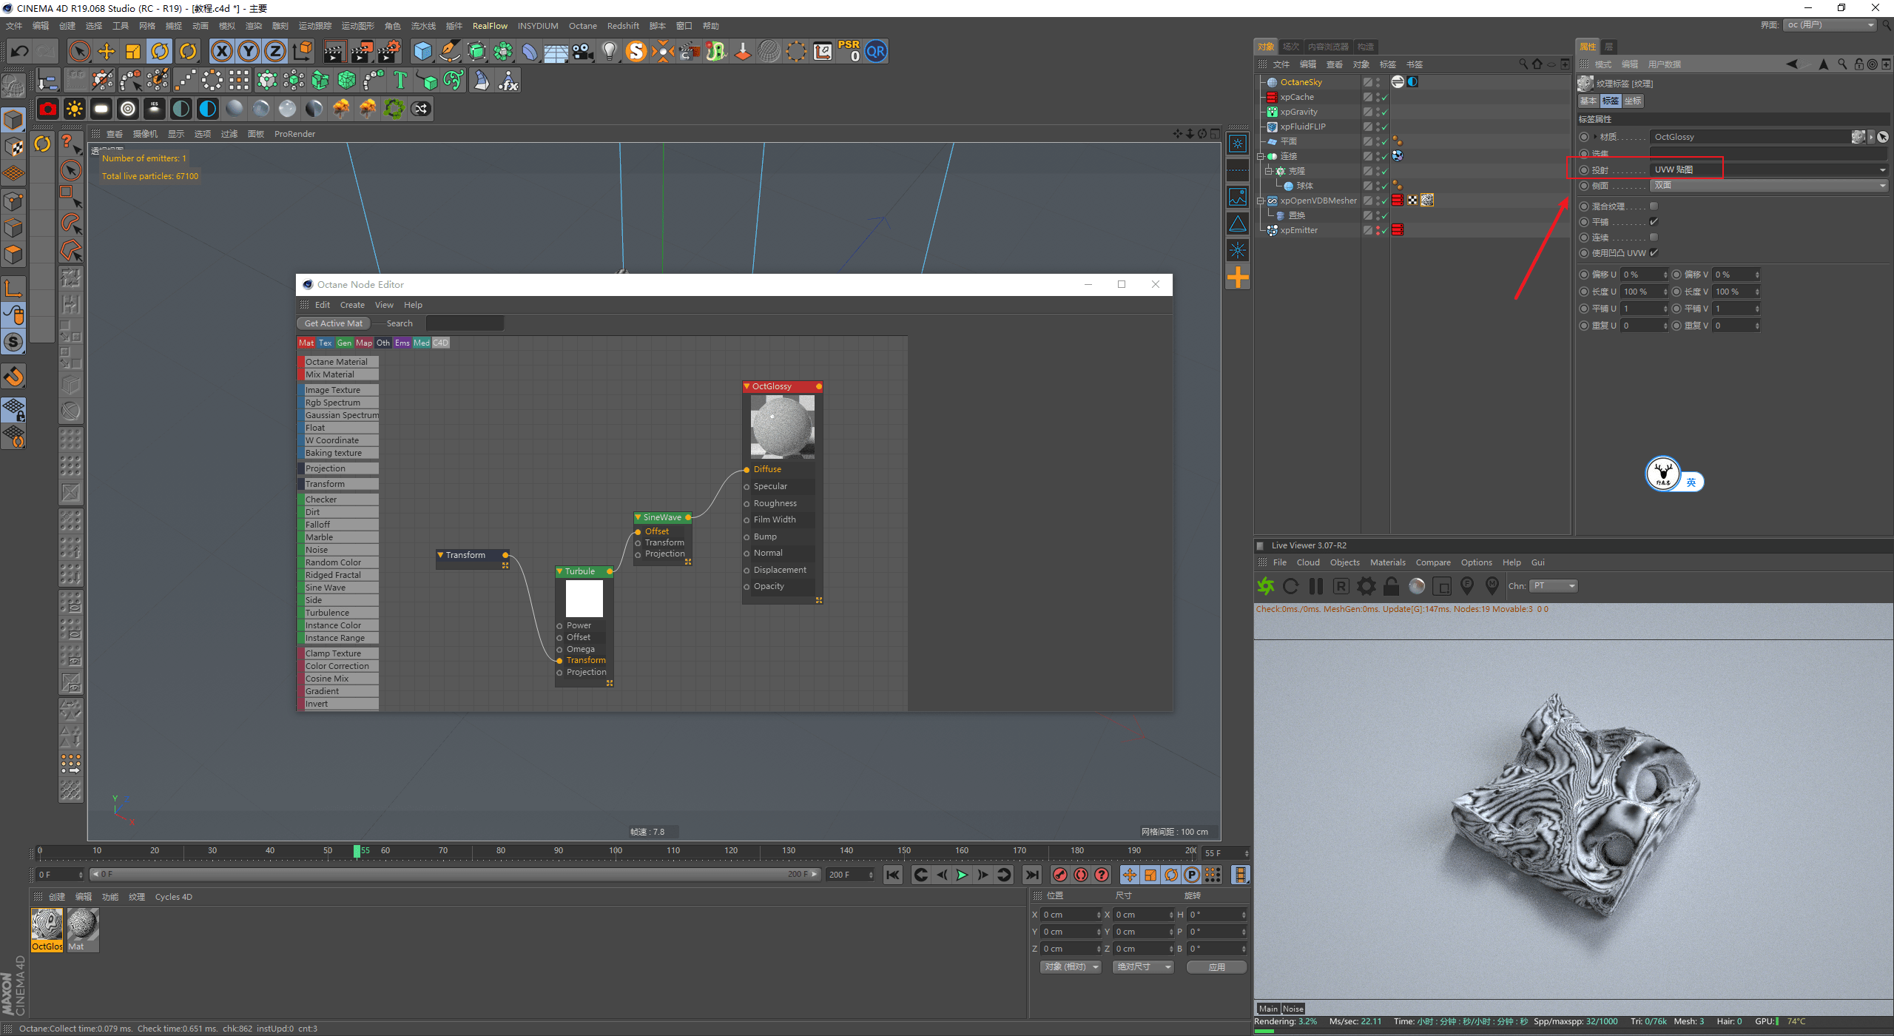Click the PSR 0 reset icon

tap(849, 51)
